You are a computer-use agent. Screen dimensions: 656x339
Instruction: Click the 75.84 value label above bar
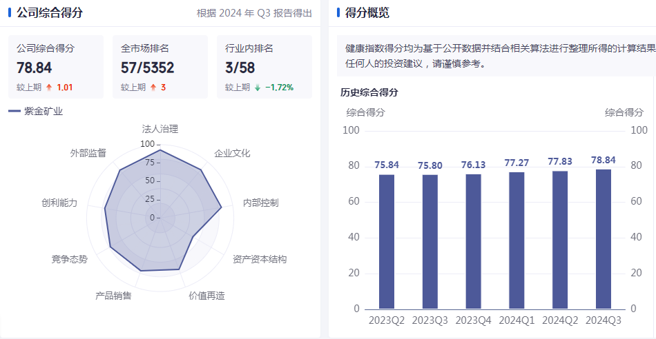(x=387, y=165)
